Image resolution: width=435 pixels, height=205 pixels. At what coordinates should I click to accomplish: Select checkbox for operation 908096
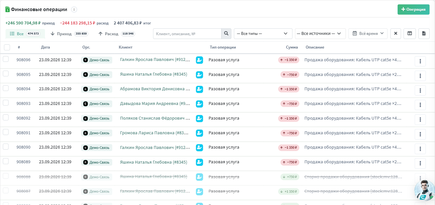6,59
